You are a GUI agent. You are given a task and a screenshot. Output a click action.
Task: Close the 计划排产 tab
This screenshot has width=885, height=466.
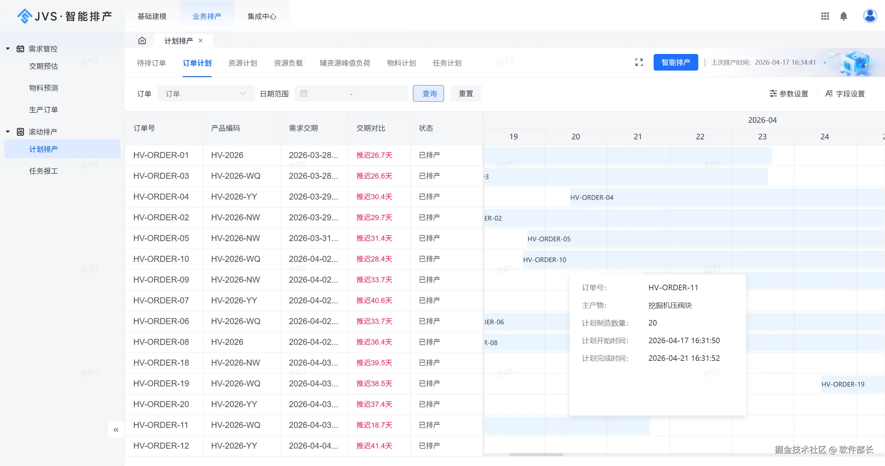201,41
